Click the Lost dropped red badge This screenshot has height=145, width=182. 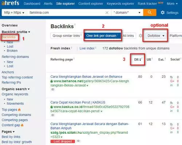pos(63,141)
